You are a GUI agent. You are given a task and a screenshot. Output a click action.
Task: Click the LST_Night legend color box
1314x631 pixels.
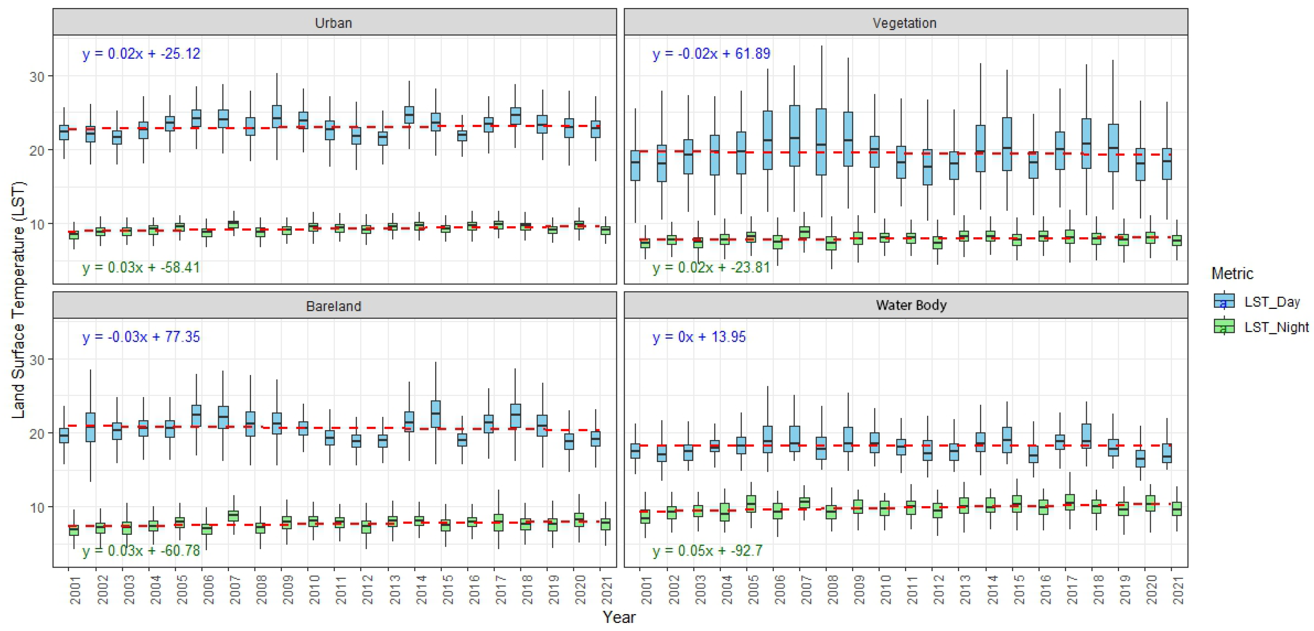pyautogui.click(x=1224, y=326)
